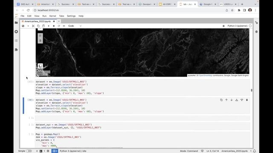This screenshot has width=273, height=153.
Task: Insert a cell below using the cell toolbar icon
Action: tap(242, 100)
